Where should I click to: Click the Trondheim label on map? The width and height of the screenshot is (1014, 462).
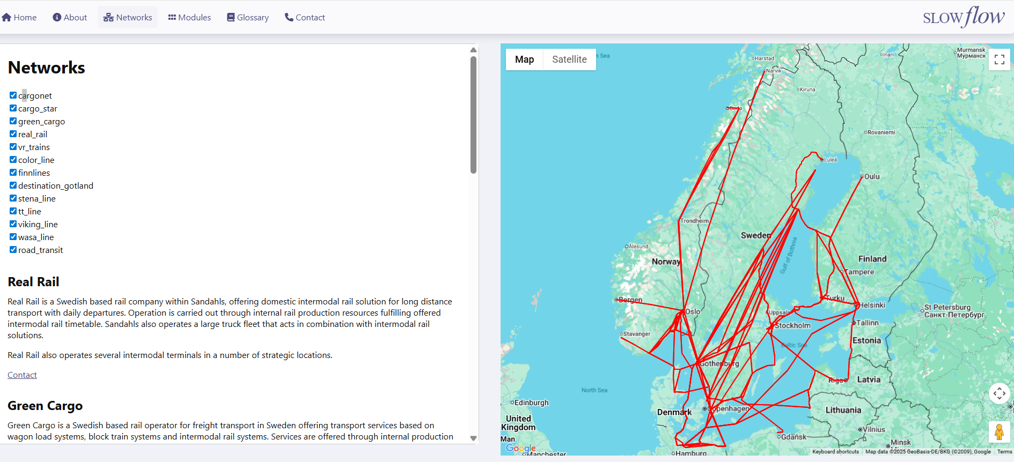(694, 221)
